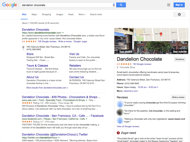This screenshot has width=190, height=142.
Task: Open the Visit Us sitelink
Action: [74, 54]
